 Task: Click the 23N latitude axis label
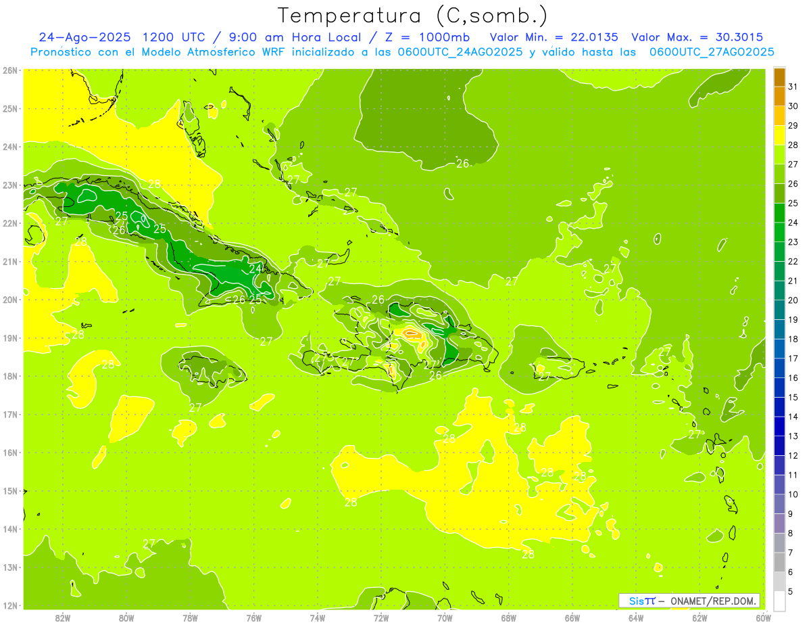pos(10,185)
